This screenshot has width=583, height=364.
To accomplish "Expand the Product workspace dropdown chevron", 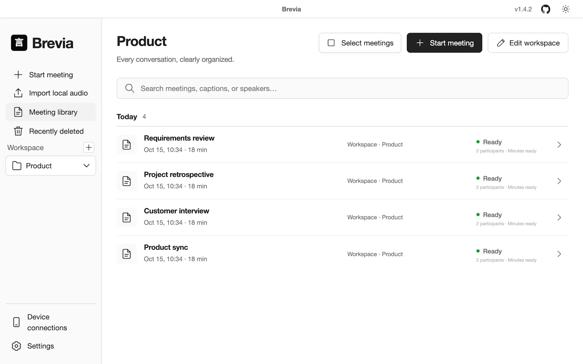I will point(86,166).
